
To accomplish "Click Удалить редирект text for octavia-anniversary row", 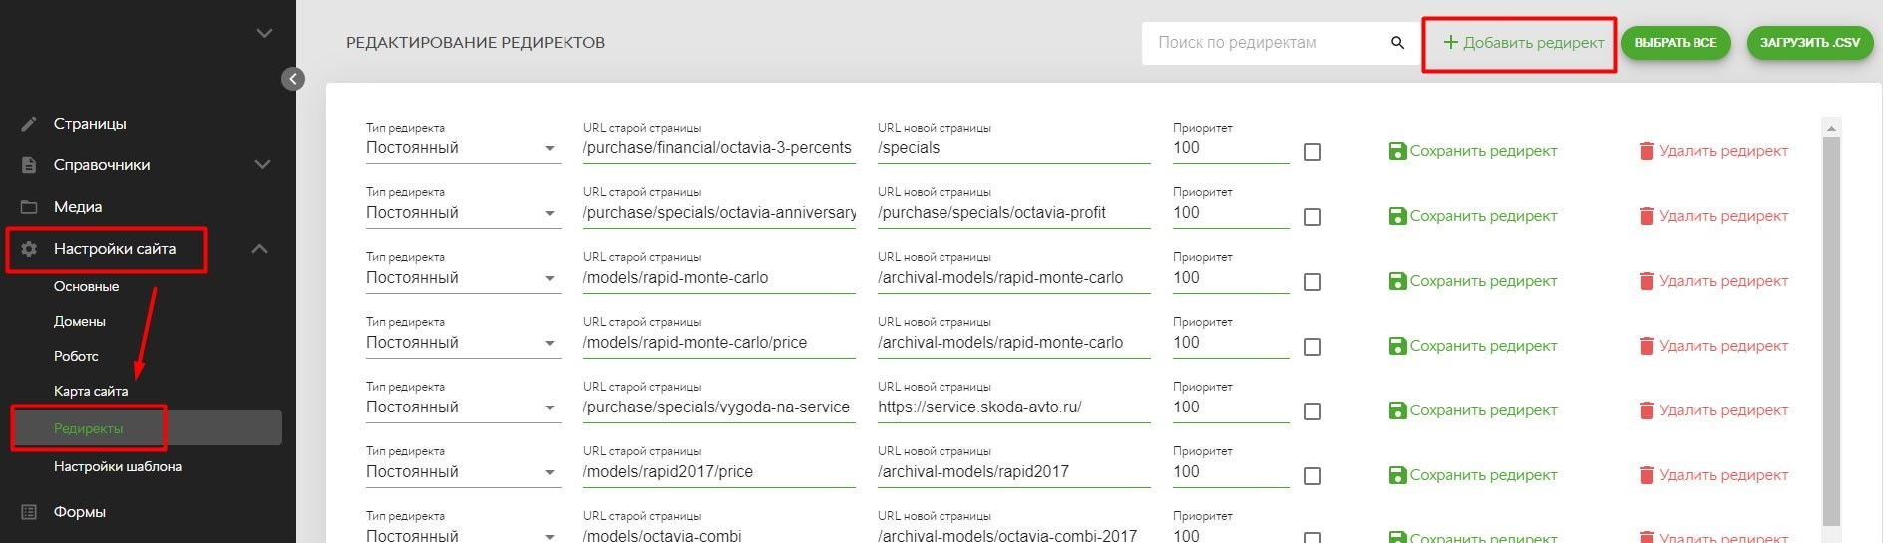I will tap(1723, 216).
